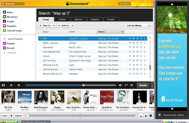The image size is (189, 123).
Task: Open the Recent smart playlist
Action: [8, 48]
